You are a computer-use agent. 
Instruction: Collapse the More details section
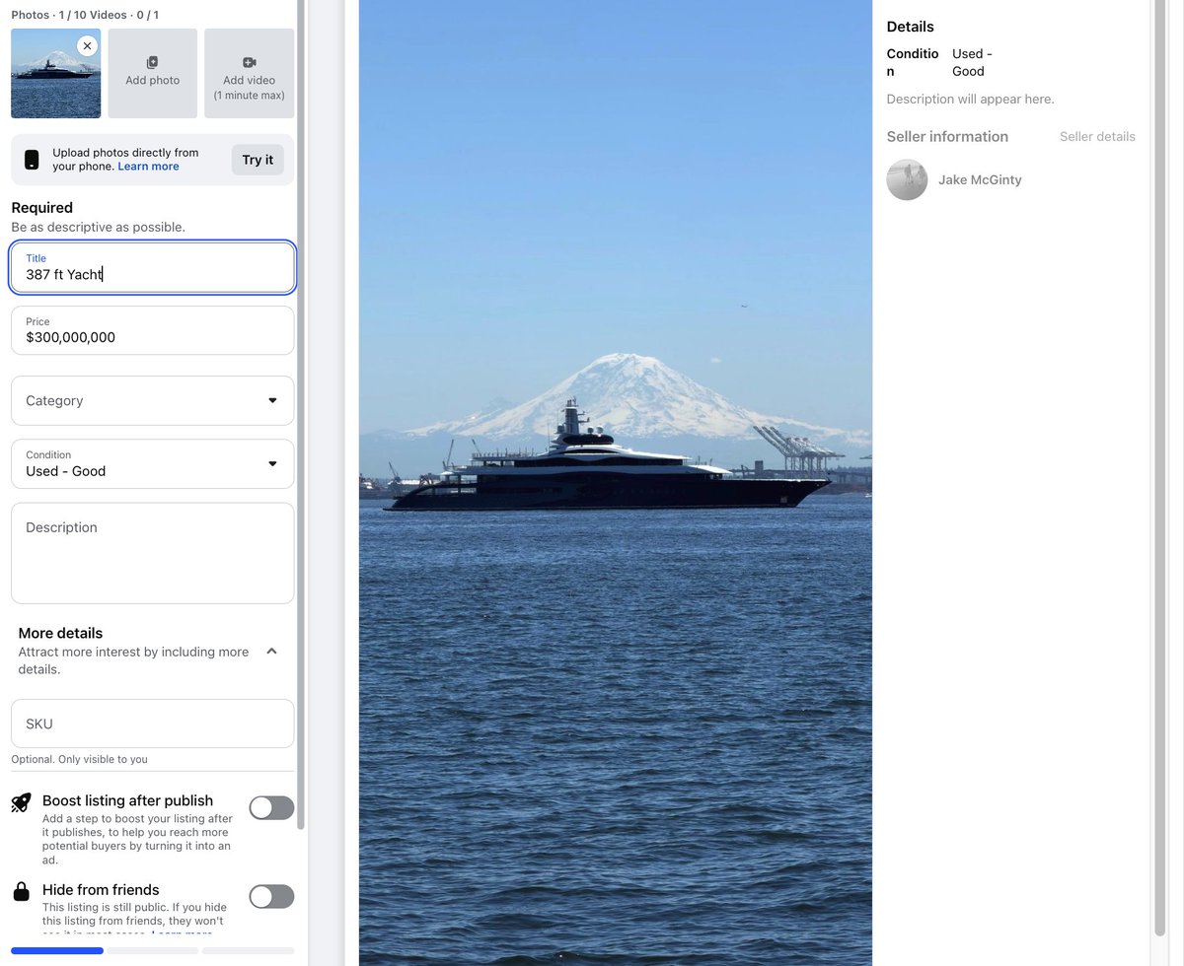272,652
